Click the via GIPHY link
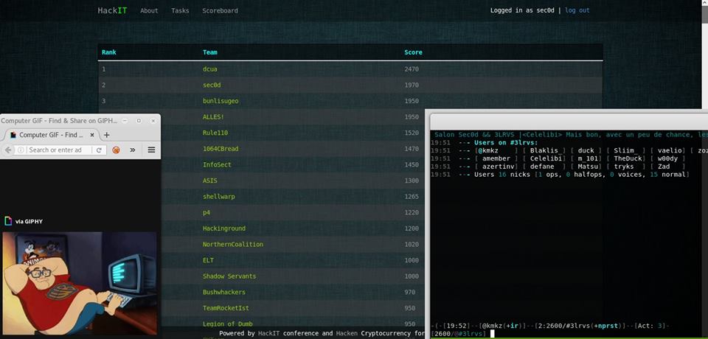 29,222
